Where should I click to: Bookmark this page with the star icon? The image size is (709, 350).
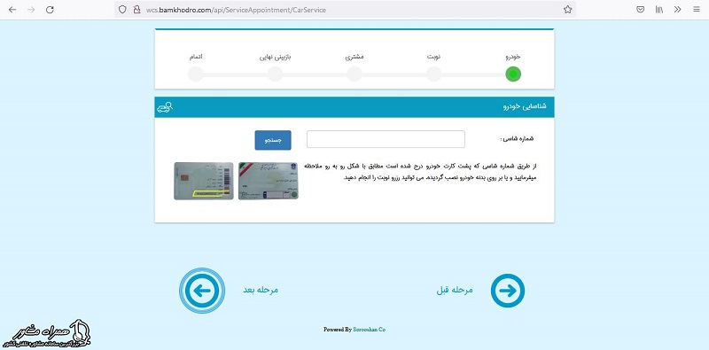point(567,10)
